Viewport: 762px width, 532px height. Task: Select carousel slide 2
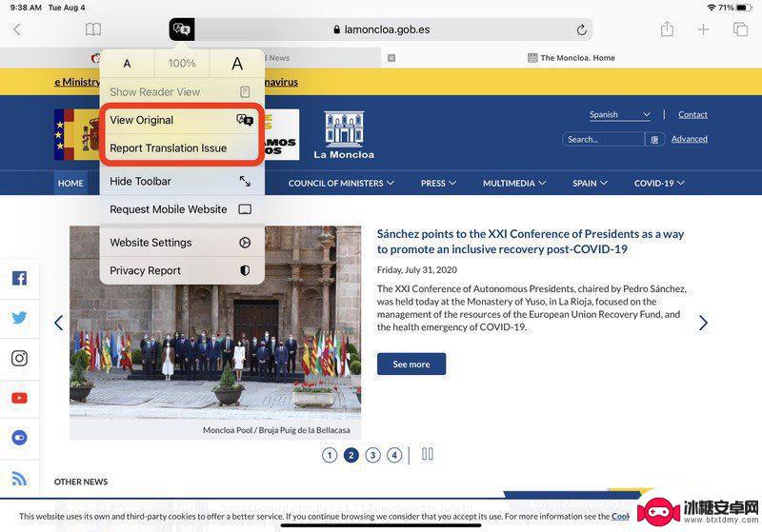[351, 455]
